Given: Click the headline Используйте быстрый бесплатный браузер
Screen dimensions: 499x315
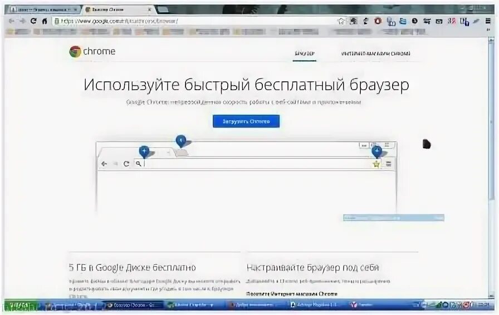Looking at the screenshot, I should click(246, 85).
